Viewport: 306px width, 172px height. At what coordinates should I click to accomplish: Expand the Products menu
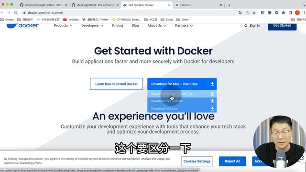point(63,25)
